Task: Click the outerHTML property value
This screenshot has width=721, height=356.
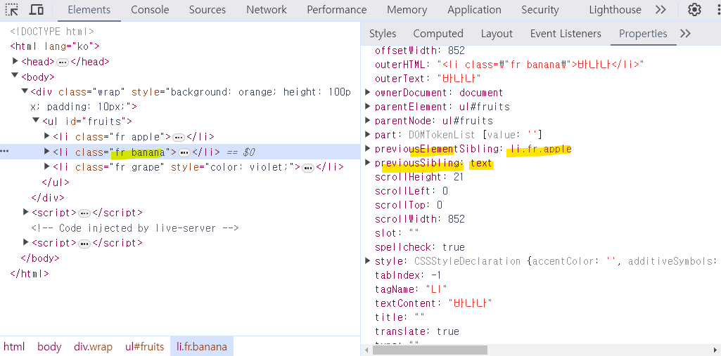Action: 541,65
